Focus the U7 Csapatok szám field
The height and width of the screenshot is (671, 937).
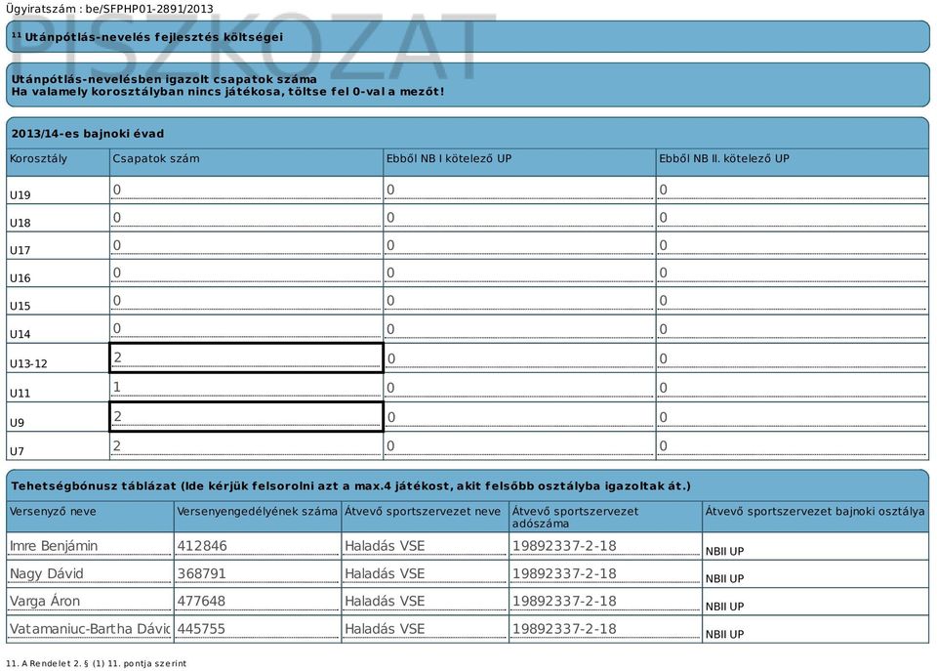(246, 445)
